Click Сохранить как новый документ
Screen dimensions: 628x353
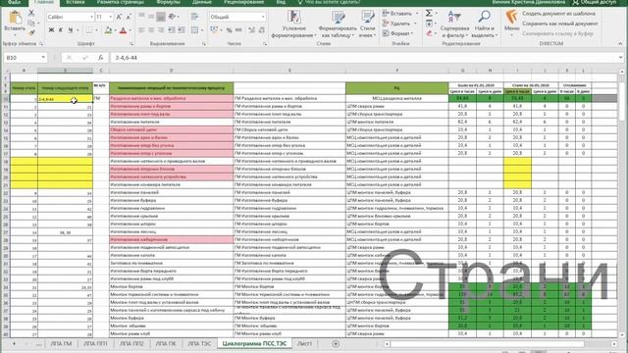tap(560, 24)
